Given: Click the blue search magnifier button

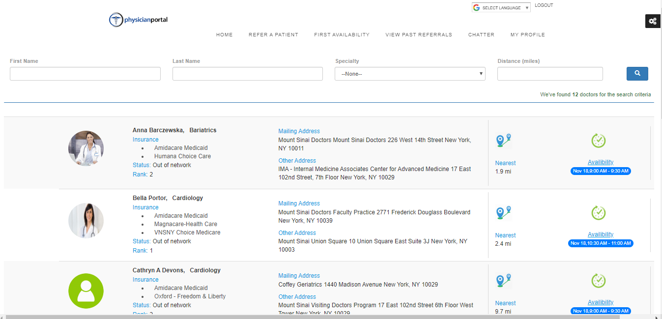Looking at the screenshot, I should tap(637, 73).
